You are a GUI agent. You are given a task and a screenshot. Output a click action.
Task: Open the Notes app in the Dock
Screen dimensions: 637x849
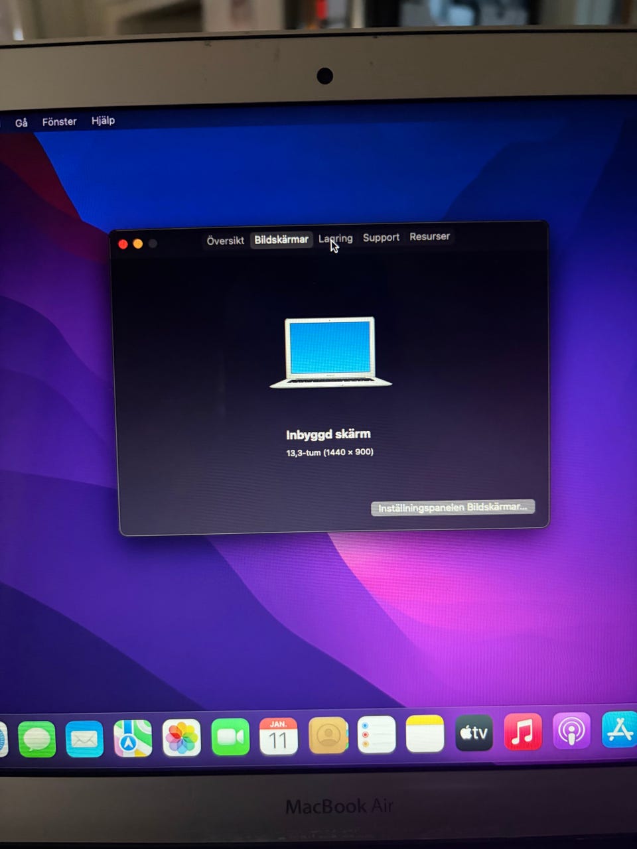(425, 734)
